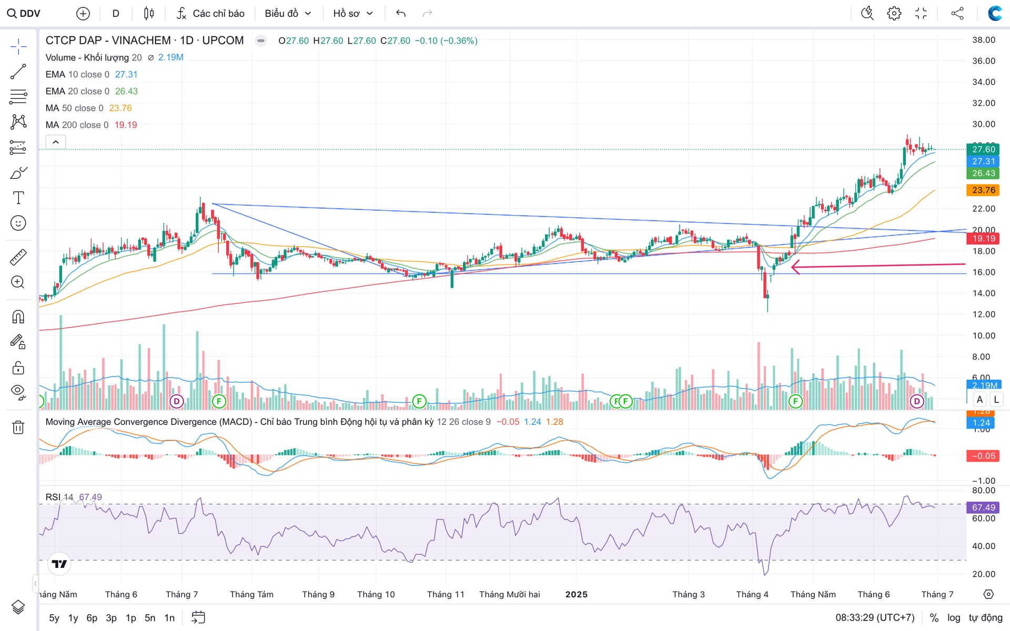Select the trend line drawing tool
The width and height of the screenshot is (1010, 631).
click(18, 72)
